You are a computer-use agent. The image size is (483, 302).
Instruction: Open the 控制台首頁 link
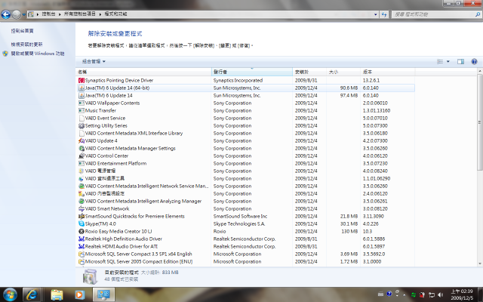point(23,31)
